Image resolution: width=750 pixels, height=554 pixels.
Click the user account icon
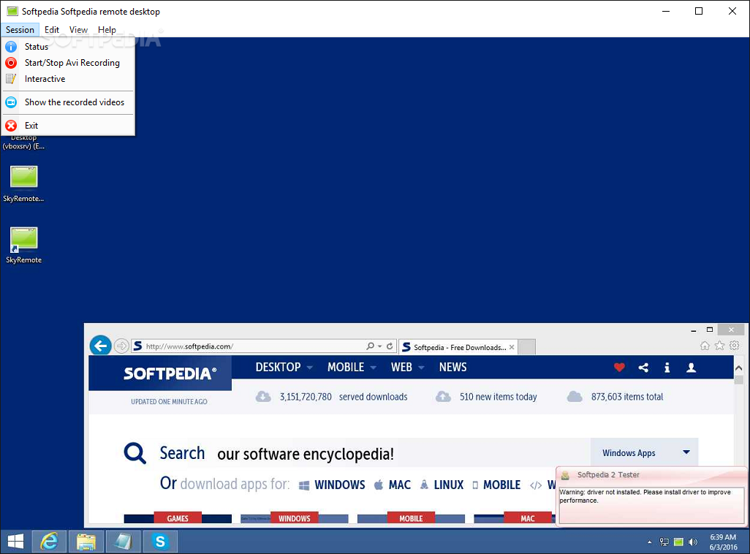pos(692,368)
